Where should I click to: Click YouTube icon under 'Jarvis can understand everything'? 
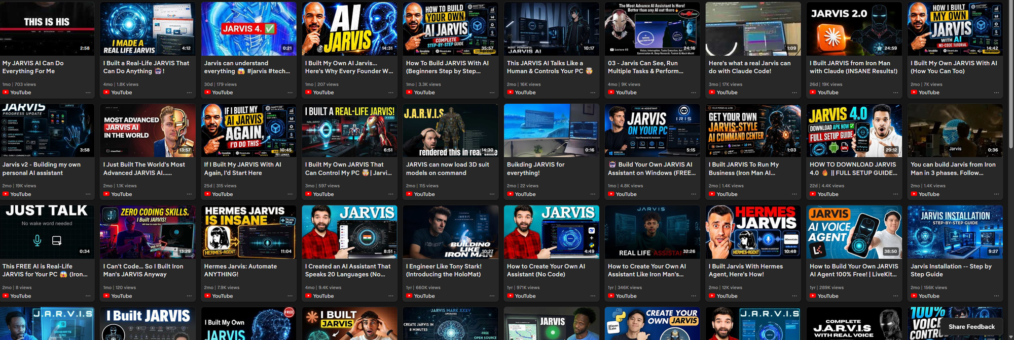pyautogui.click(x=207, y=93)
